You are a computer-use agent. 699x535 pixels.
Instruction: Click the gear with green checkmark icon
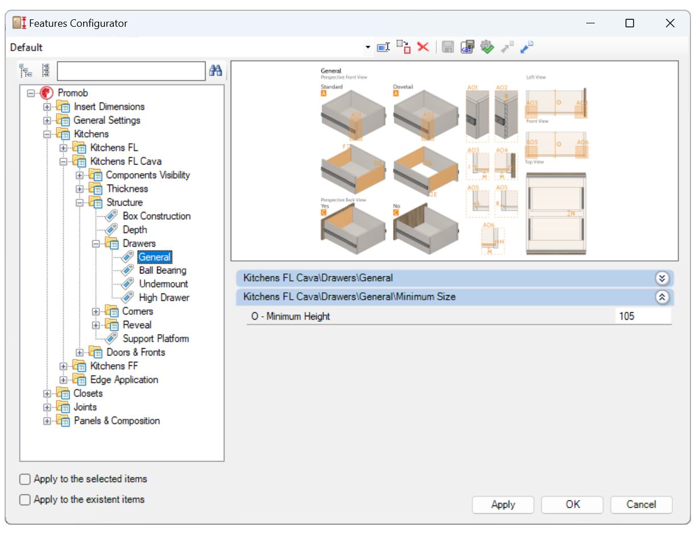(x=487, y=47)
